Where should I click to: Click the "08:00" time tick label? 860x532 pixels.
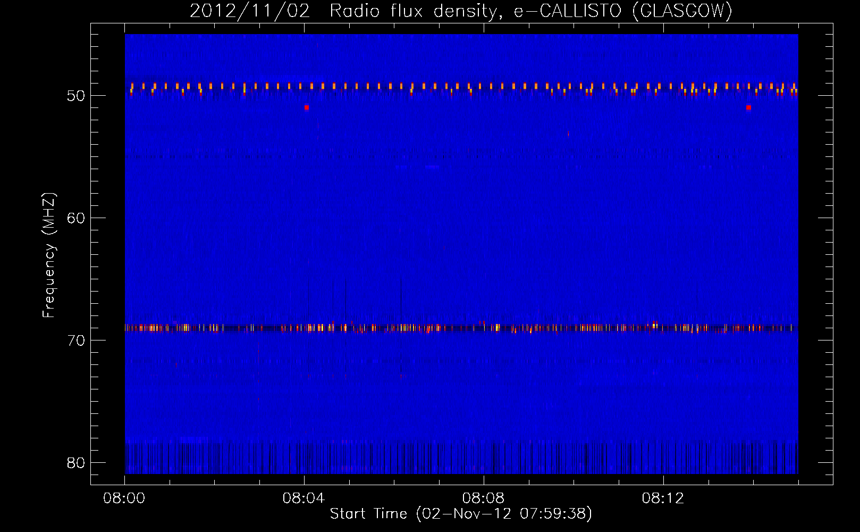[124, 498]
